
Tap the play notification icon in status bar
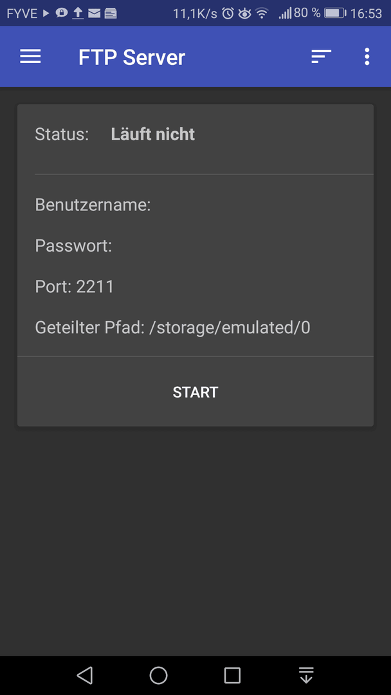(x=46, y=14)
